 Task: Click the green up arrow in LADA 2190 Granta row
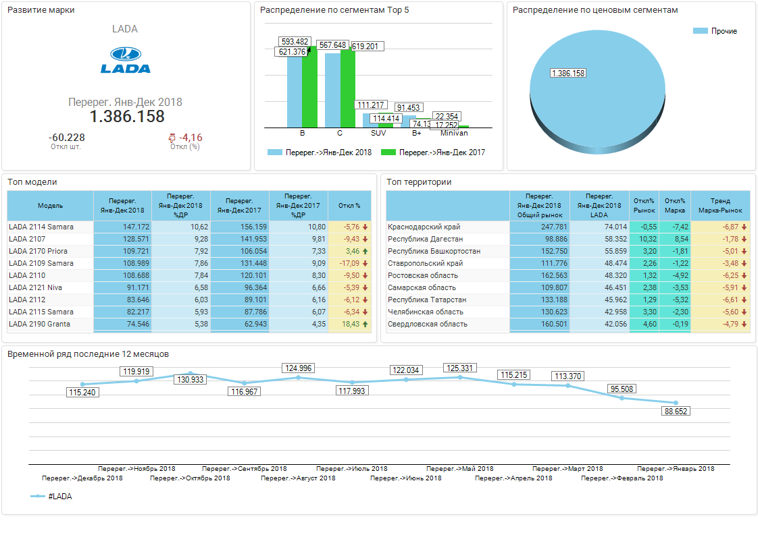point(365,324)
